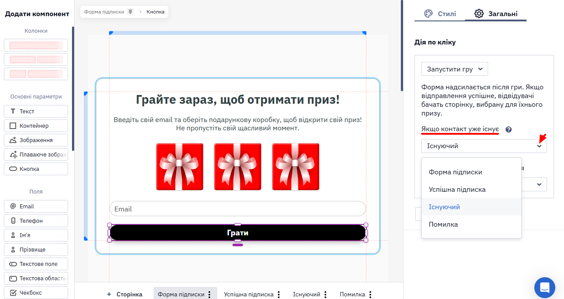The height and width of the screenshot is (299, 564).
Task: Add the Image component (Зображення)
Action: 36,140
